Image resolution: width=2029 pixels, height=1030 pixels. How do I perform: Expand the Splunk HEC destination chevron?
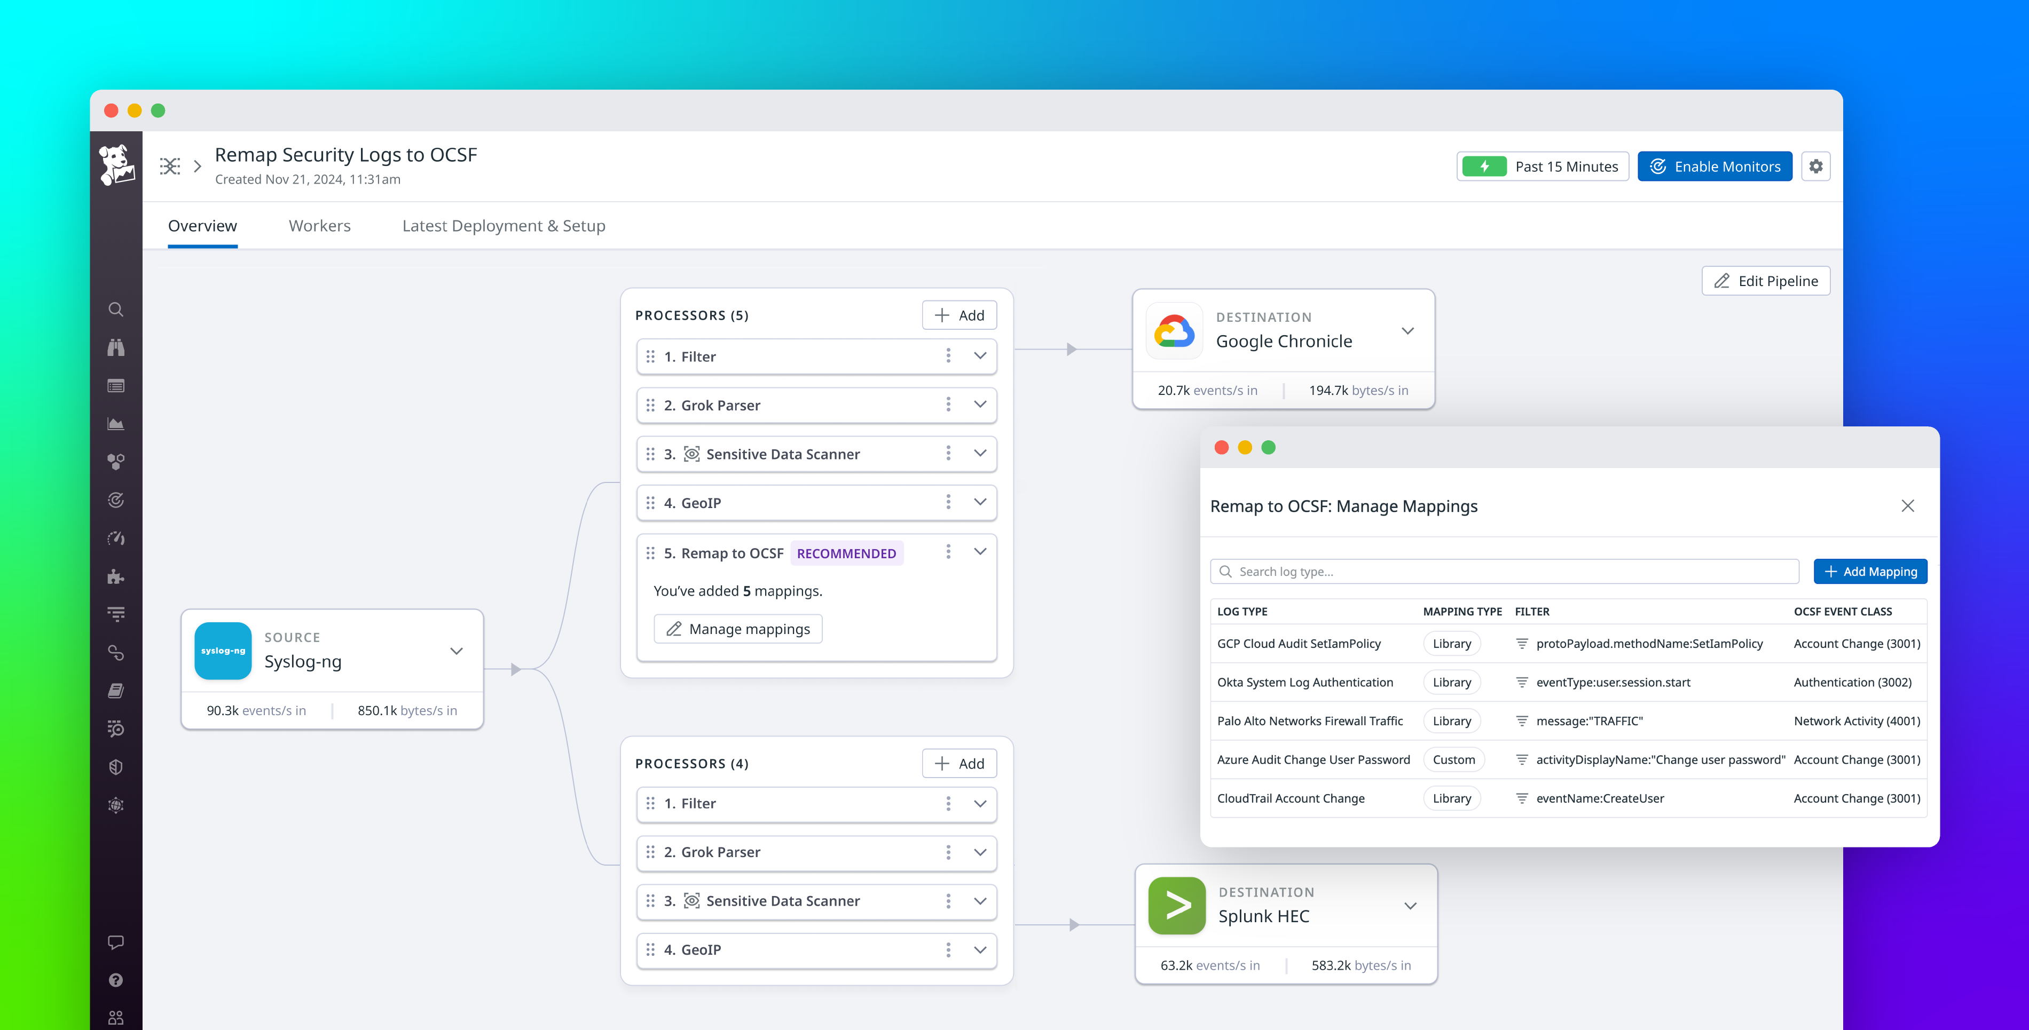1410,906
